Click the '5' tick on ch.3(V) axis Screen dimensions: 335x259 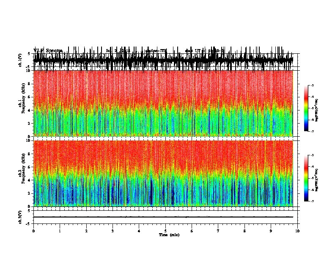29,211
